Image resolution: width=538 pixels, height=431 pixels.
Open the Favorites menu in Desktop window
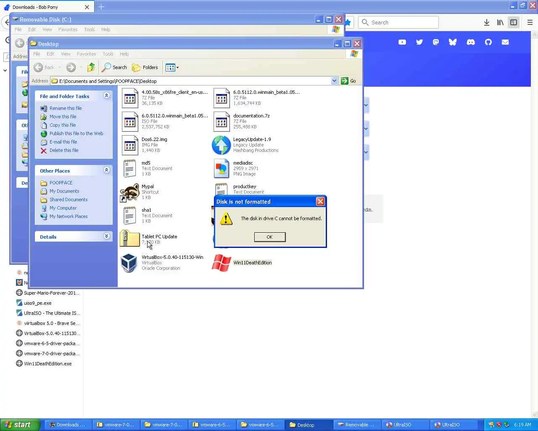click(86, 54)
